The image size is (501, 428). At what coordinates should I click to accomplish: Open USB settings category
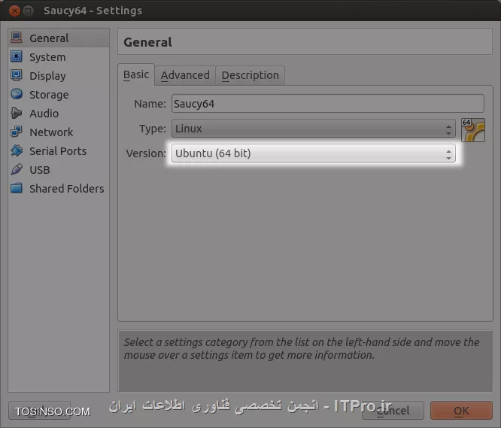pos(59,169)
